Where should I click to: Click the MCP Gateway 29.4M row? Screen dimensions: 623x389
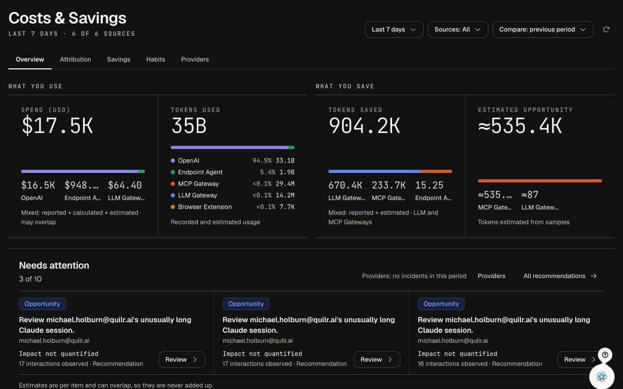pos(233,184)
